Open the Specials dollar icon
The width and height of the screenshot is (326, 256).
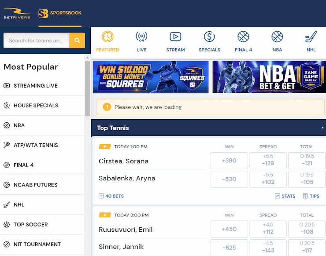[x=209, y=37]
